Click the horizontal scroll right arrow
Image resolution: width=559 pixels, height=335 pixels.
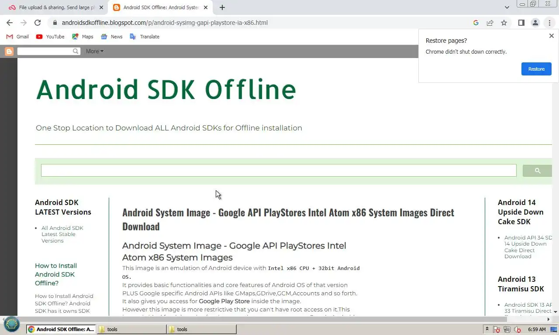coord(549,319)
